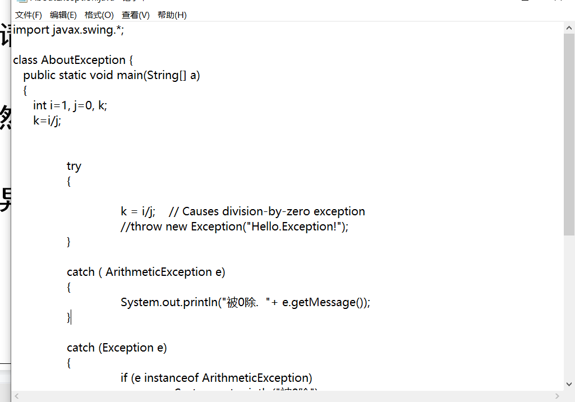Click the horizontal scrollbar left arrow
The width and height of the screenshot is (575, 402).
(x=17, y=396)
